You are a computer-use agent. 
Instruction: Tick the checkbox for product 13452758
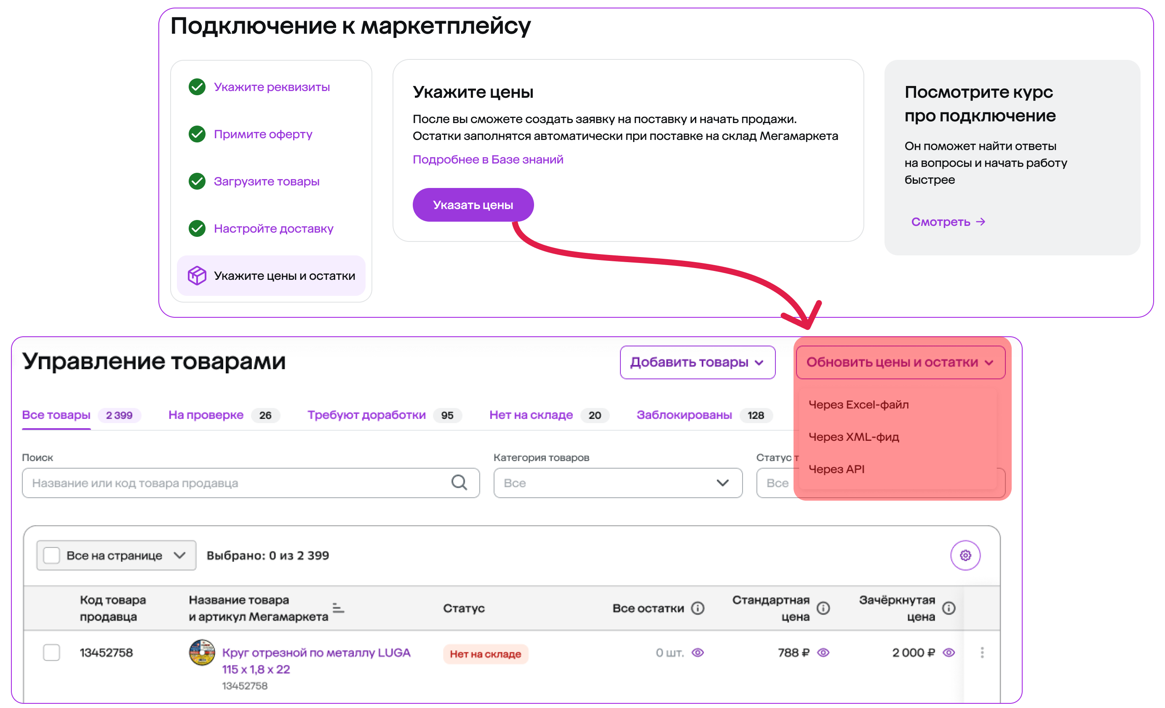pos(51,652)
